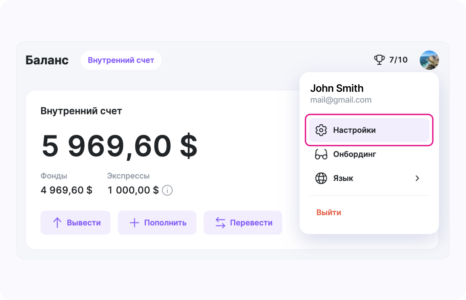Screen dimensions: 466x300
Task: Click the Фонды amount 4 969,60 $
Action: click(66, 190)
